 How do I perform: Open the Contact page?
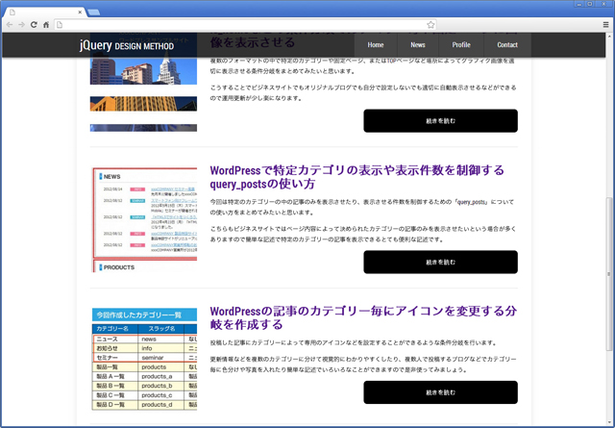507,45
